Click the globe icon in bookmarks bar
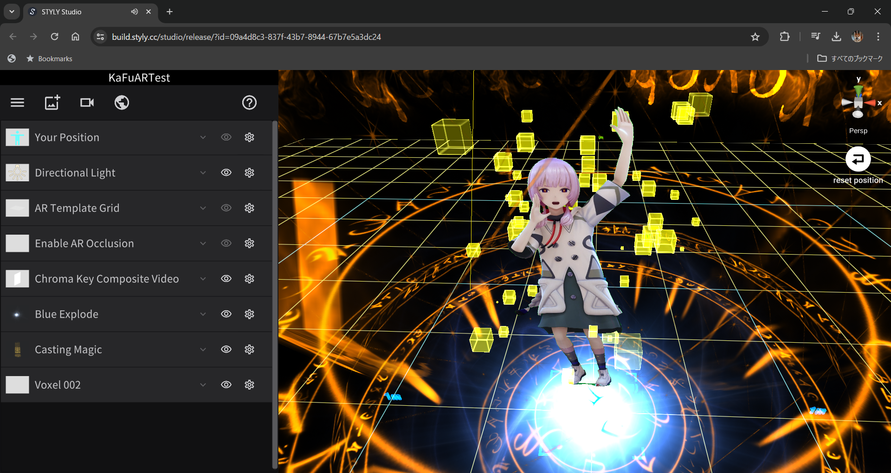The height and width of the screenshot is (473, 891). 12,58
